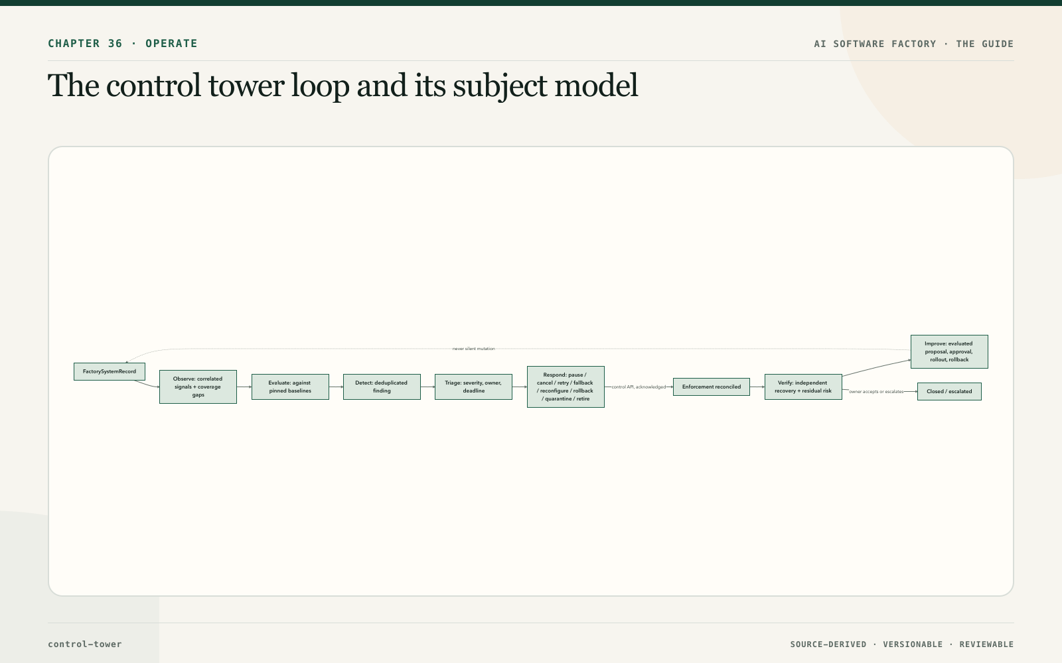1062x663 pixels.
Task: Click the 'owner accepts or escalates' edge label
Action: [x=876, y=392]
